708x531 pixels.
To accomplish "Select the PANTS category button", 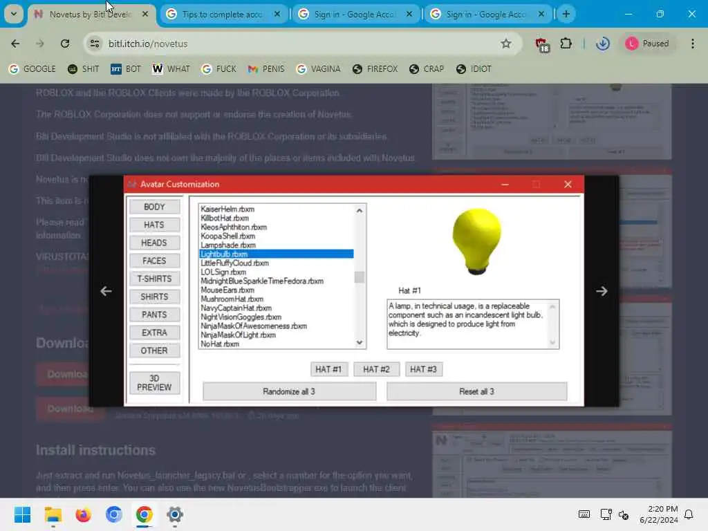I will click(x=154, y=315).
